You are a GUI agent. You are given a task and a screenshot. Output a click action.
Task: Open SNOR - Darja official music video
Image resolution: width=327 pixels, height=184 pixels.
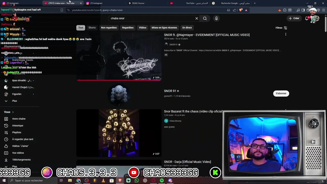click(188, 162)
